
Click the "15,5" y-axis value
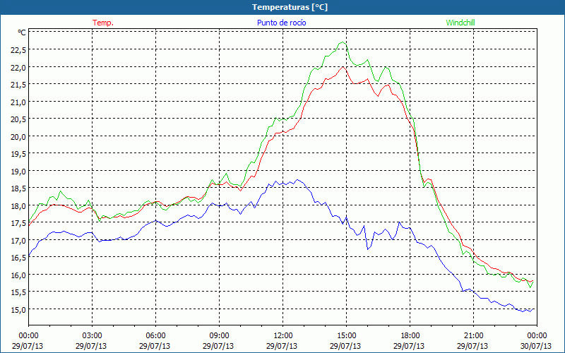(x=19, y=292)
